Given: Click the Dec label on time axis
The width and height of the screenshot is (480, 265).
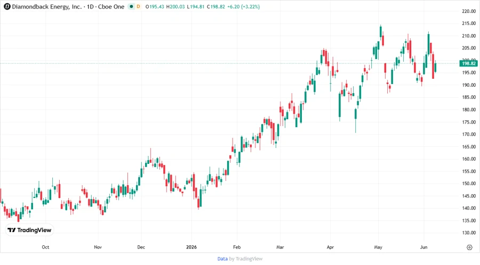Looking at the screenshot, I should [141, 247].
